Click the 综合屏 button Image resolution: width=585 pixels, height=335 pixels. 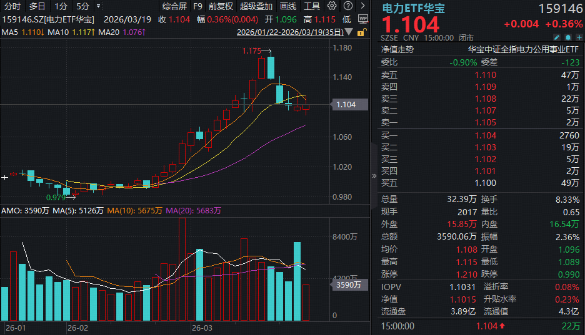174,6
